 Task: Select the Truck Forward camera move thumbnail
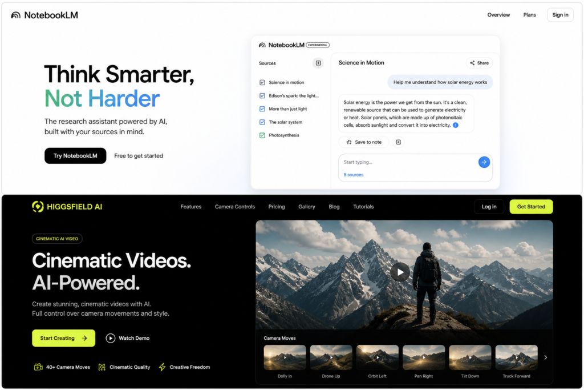pyautogui.click(x=516, y=357)
